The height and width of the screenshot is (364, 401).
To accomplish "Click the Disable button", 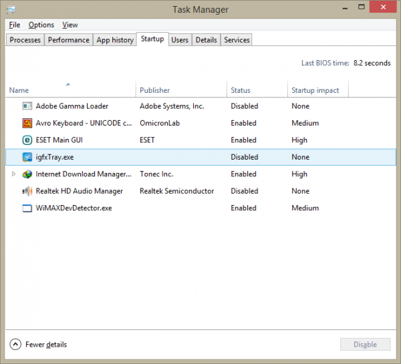I will (x=365, y=345).
